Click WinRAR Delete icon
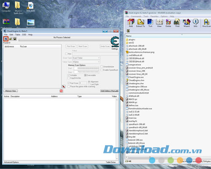The width and height of the screenshot is (211, 169). (x=168, y=23)
